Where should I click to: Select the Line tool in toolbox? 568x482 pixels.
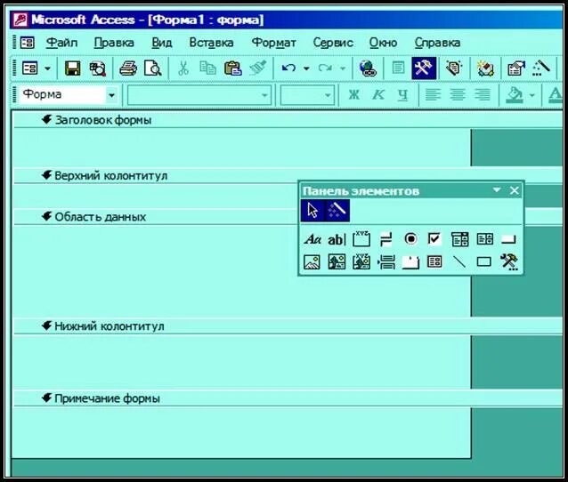coord(459,261)
